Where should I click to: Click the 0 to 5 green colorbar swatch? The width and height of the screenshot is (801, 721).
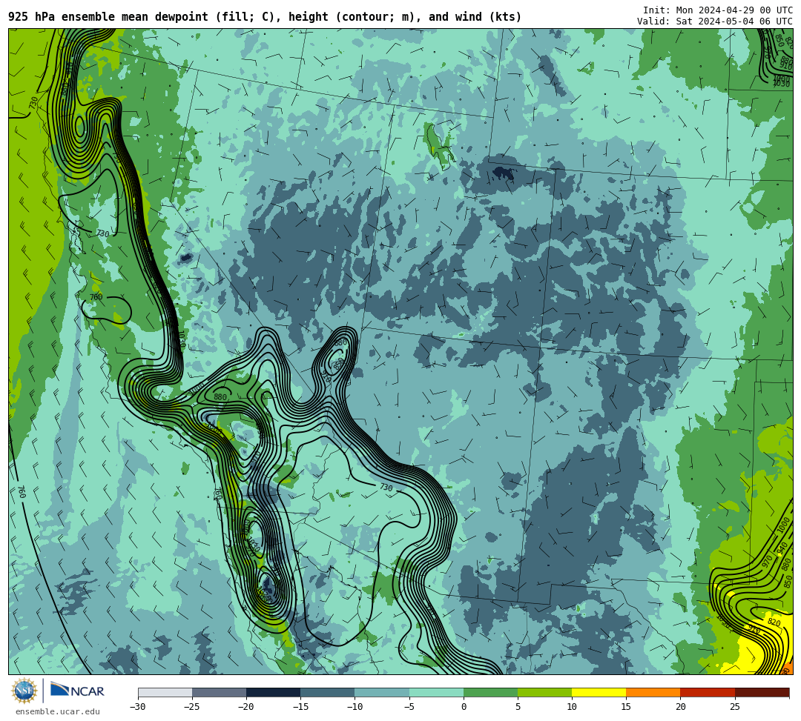(x=490, y=692)
